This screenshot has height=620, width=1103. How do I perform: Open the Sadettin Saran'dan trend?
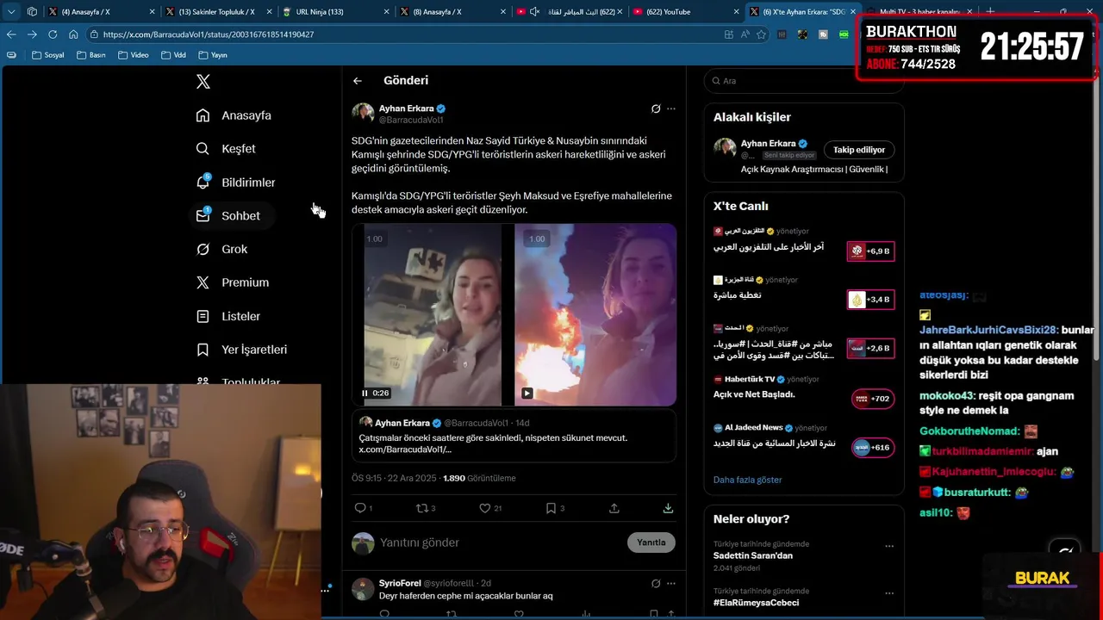pos(753,555)
